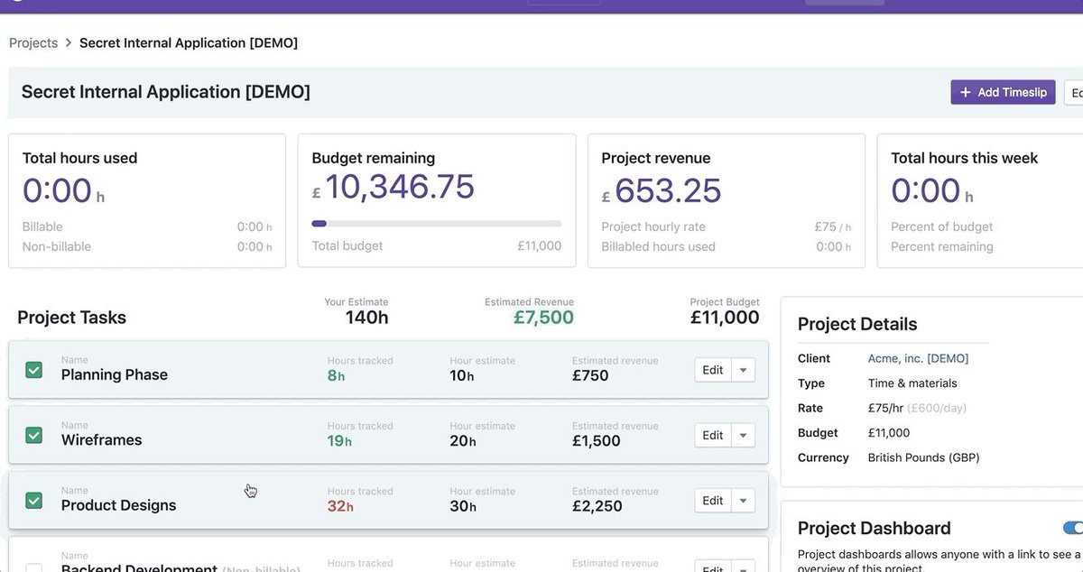Select the Project revenue summary card

point(727,201)
